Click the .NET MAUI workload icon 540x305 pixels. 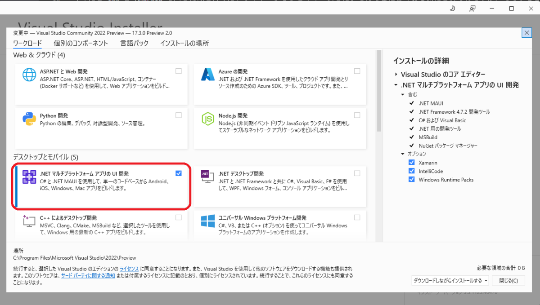(29, 177)
